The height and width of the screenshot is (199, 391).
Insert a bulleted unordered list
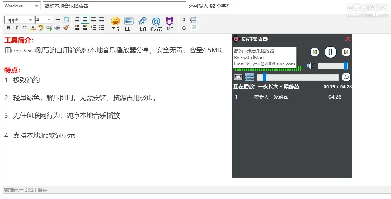click(x=101, y=28)
